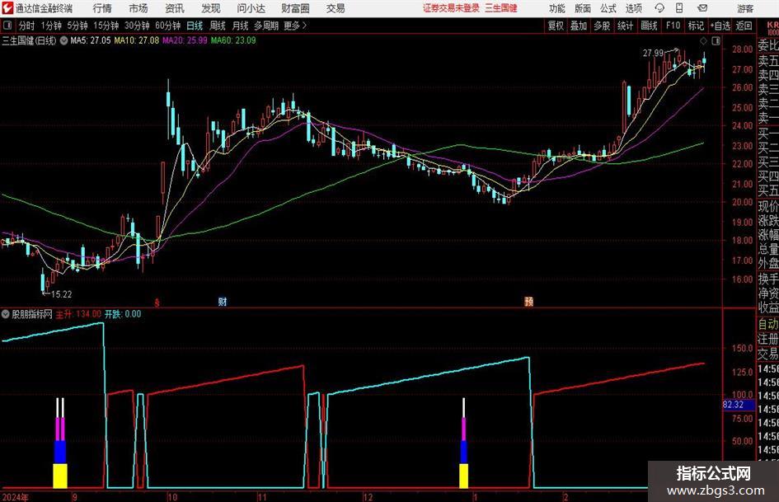The image size is (779, 502).
Task: Click the MA20: 25.99 indicator label
Action: coord(185,40)
